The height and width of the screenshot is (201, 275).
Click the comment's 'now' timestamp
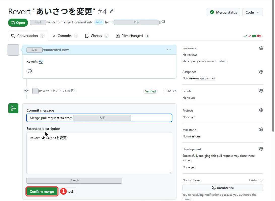(x=65, y=50)
